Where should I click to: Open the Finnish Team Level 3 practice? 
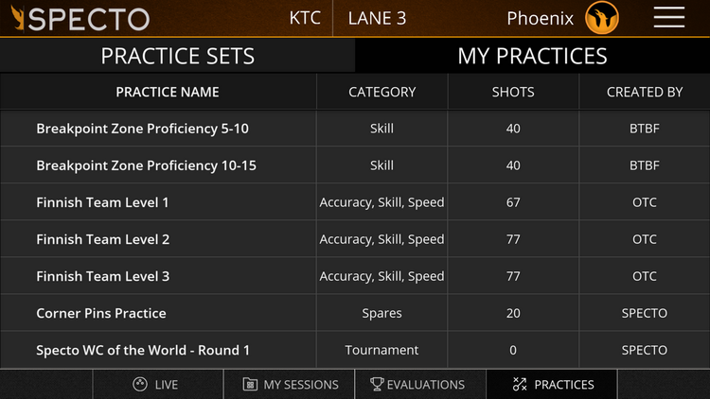355,276
